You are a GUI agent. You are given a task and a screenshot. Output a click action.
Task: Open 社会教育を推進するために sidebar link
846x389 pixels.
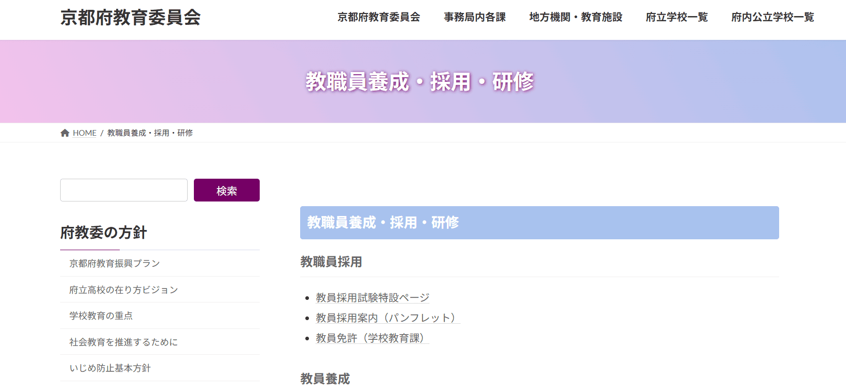pos(160,342)
